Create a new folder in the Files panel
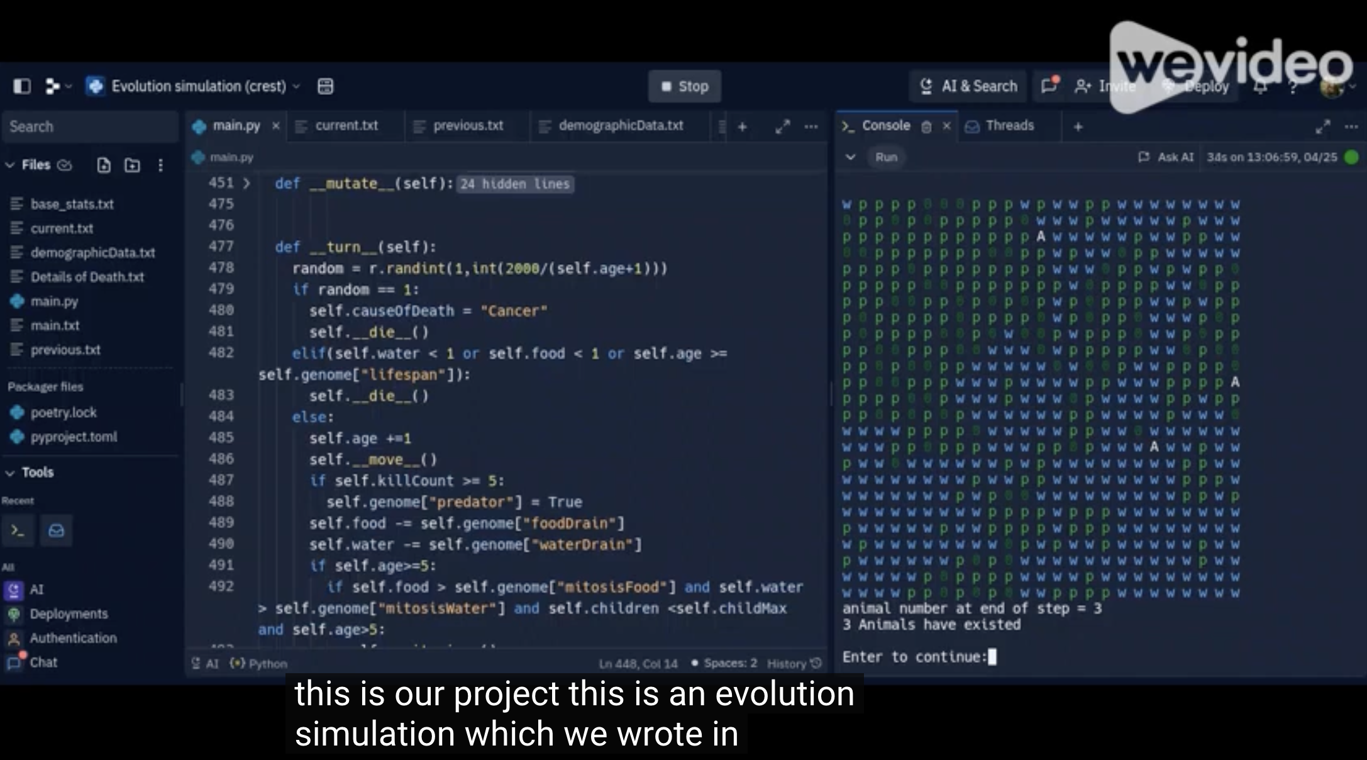The width and height of the screenshot is (1367, 760). pyautogui.click(x=132, y=165)
